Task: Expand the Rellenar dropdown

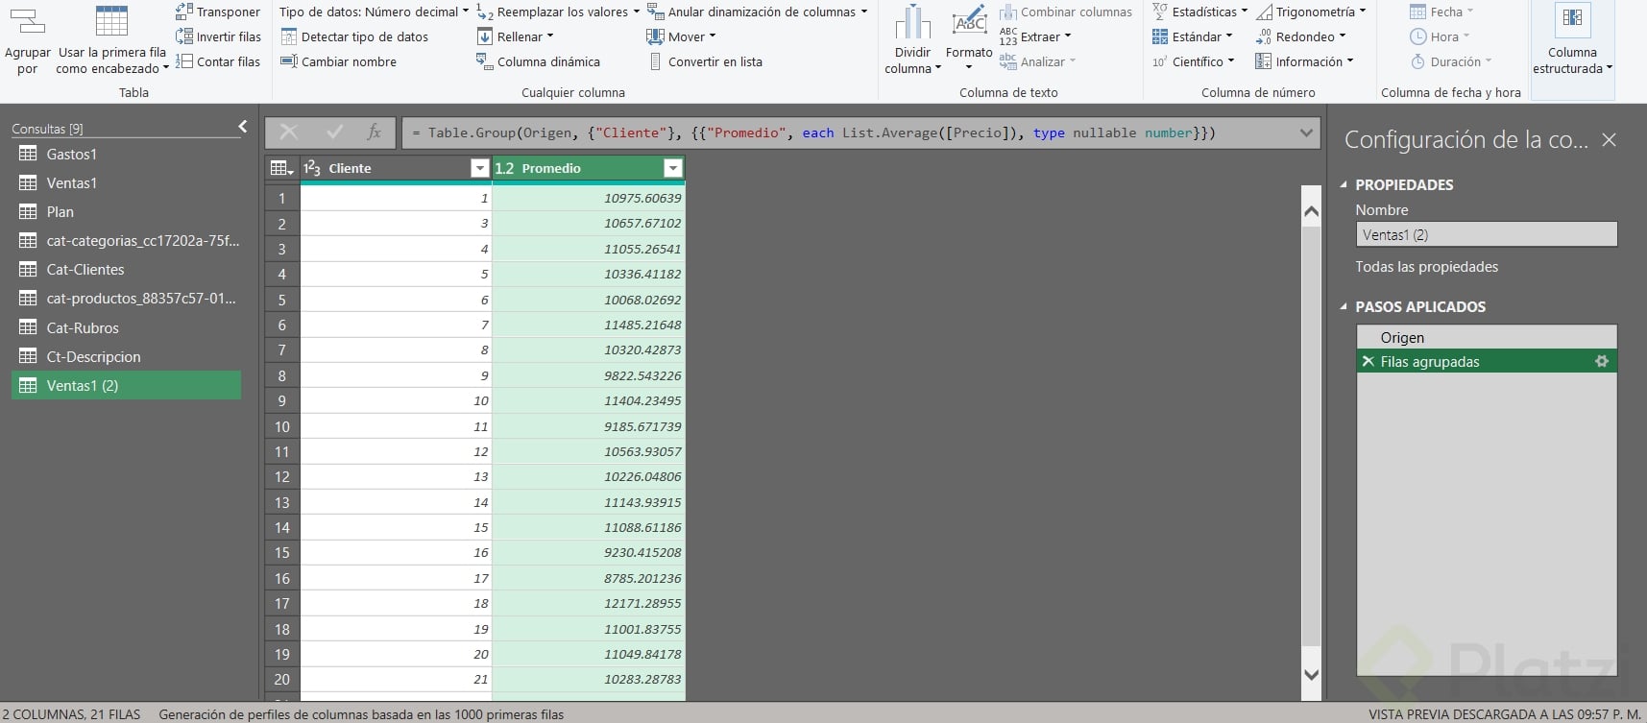Action: 516,36
